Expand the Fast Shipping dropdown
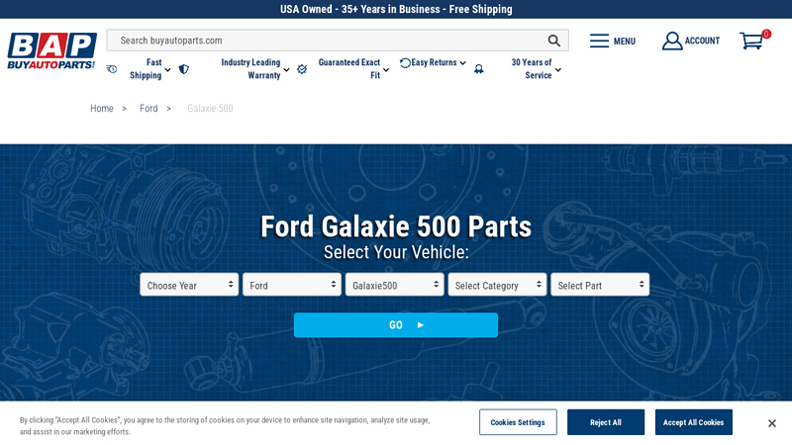Viewport: 792px width, 445px height. point(167,69)
